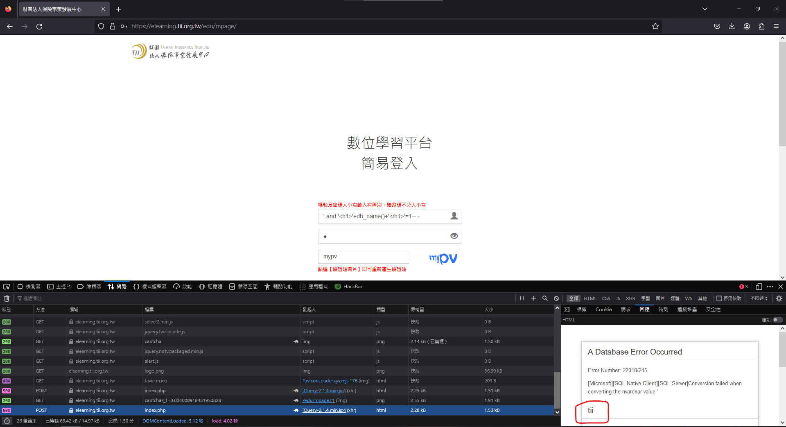Select the All (全部) request filter
The height and width of the screenshot is (427, 786).
574,298
